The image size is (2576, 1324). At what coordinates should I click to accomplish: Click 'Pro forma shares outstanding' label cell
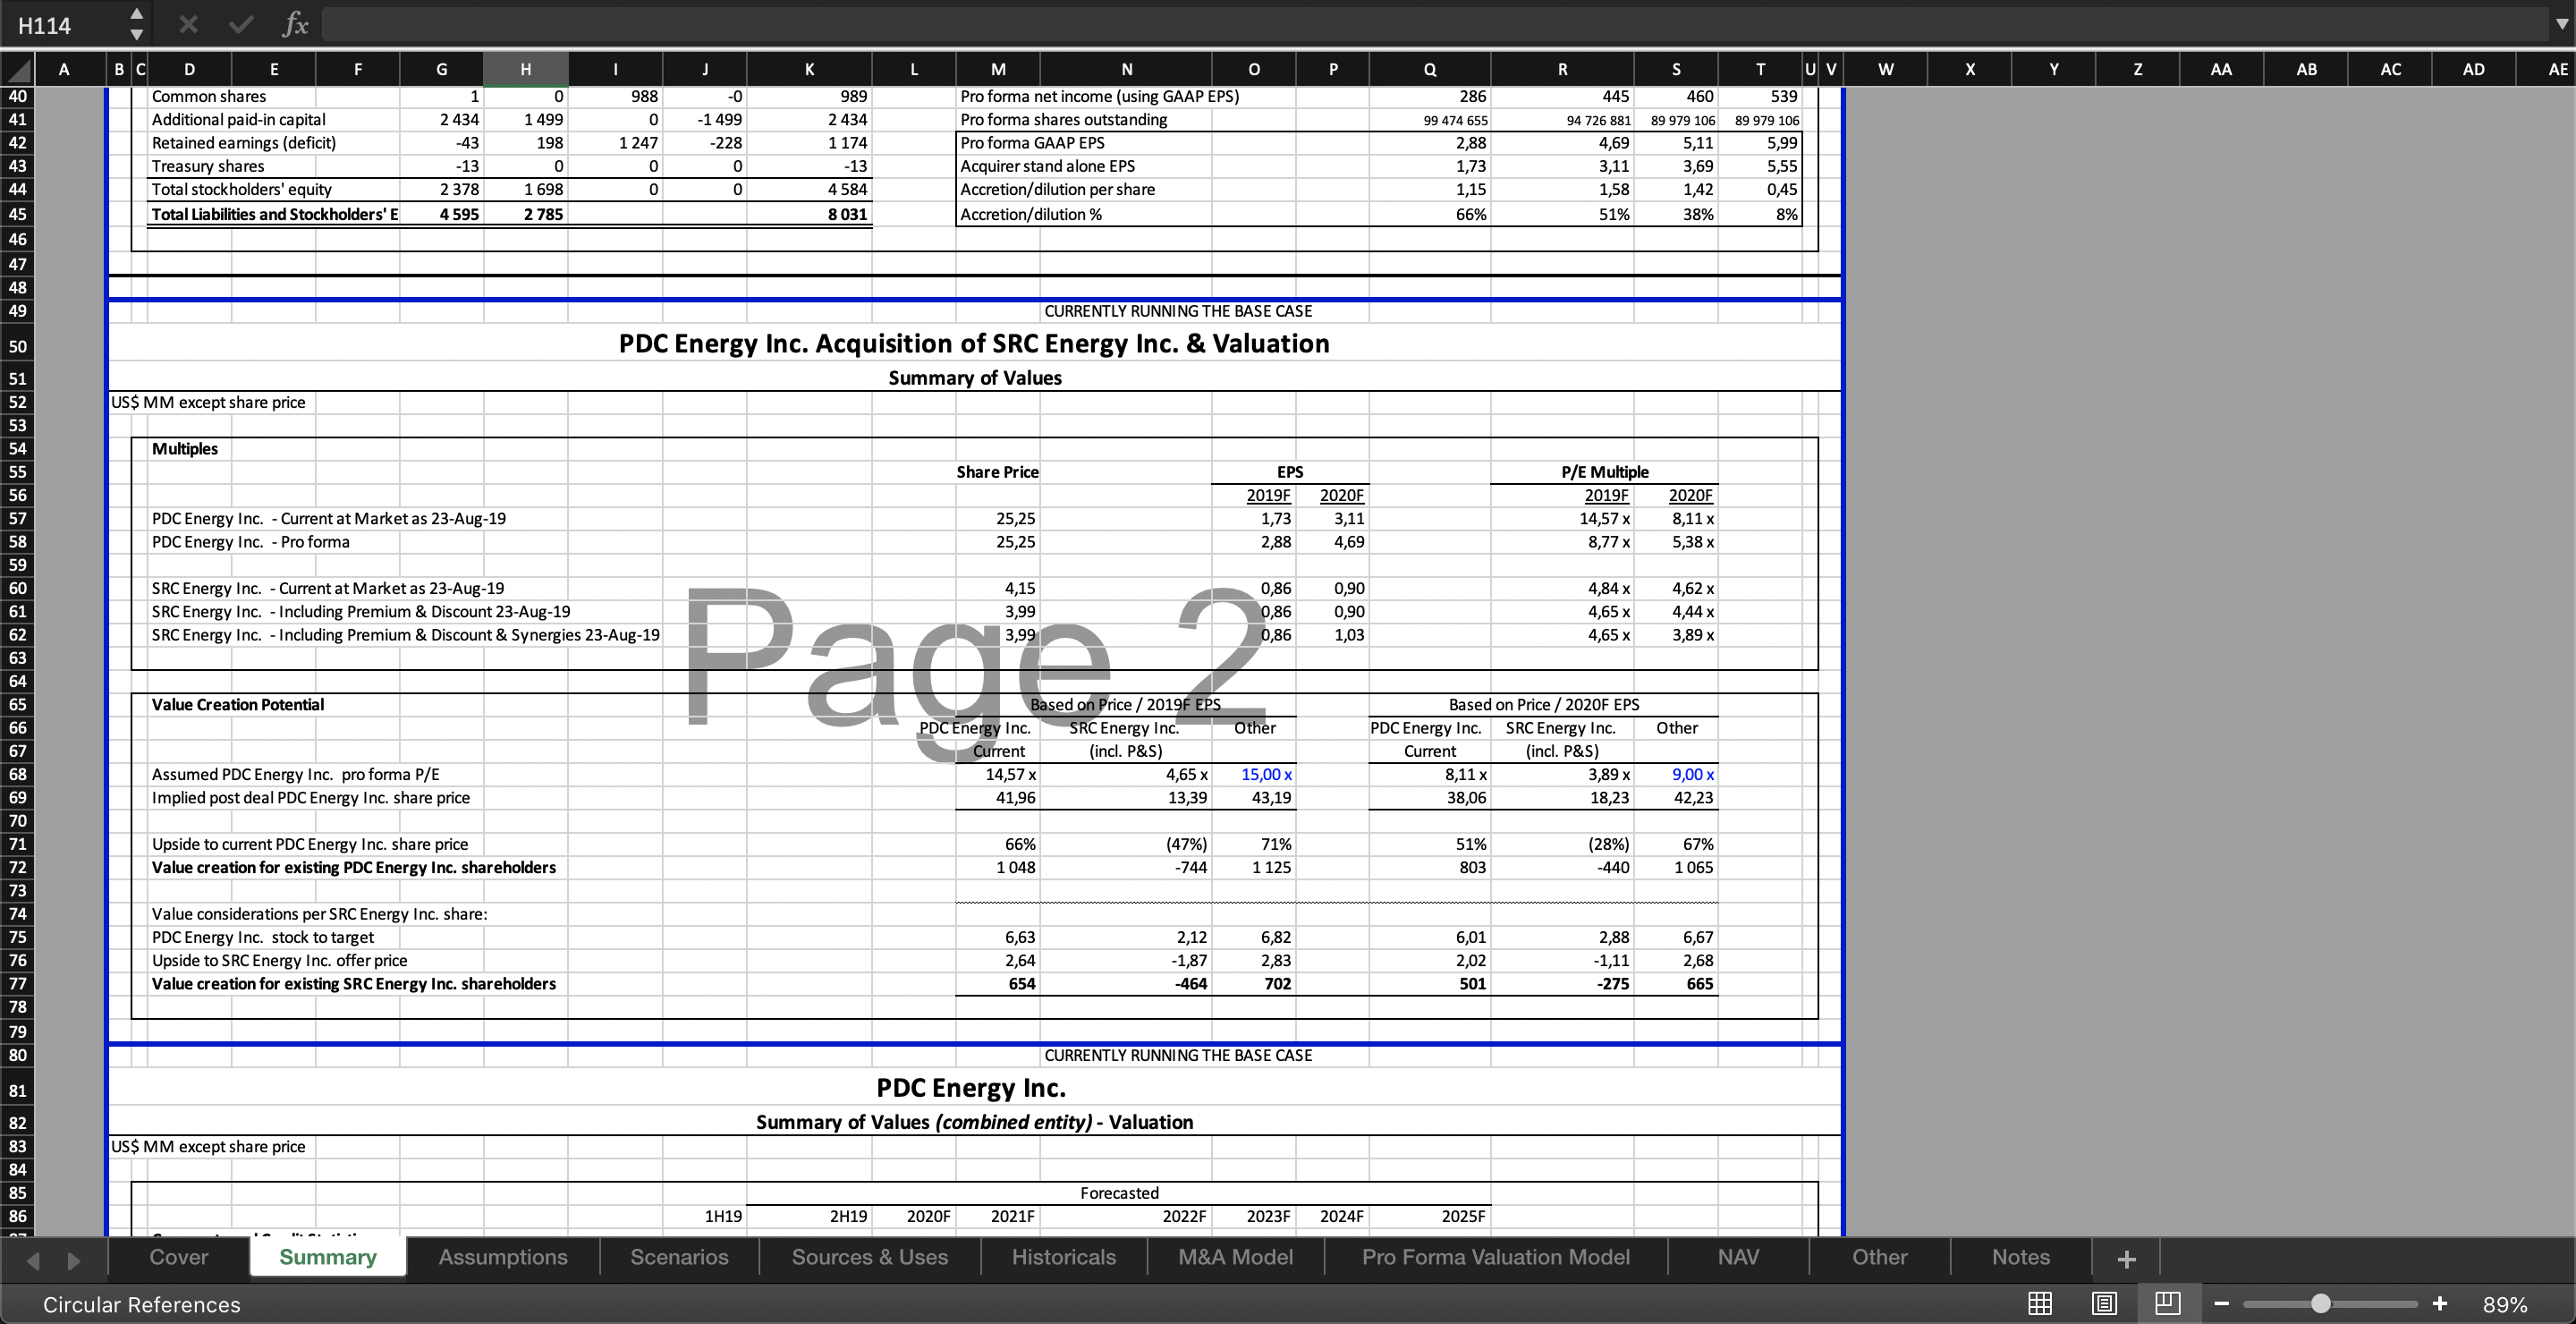click(x=1063, y=119)
